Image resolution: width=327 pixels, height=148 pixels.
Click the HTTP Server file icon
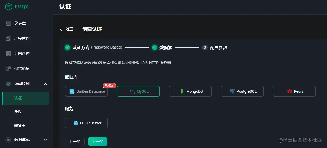[x=76, y=123]
